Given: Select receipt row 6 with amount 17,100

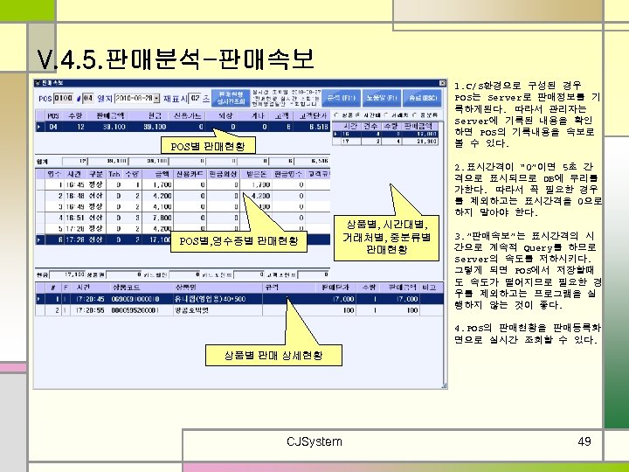Looking at the screenshot, I should pyautogui.click(x=183, y=239).
